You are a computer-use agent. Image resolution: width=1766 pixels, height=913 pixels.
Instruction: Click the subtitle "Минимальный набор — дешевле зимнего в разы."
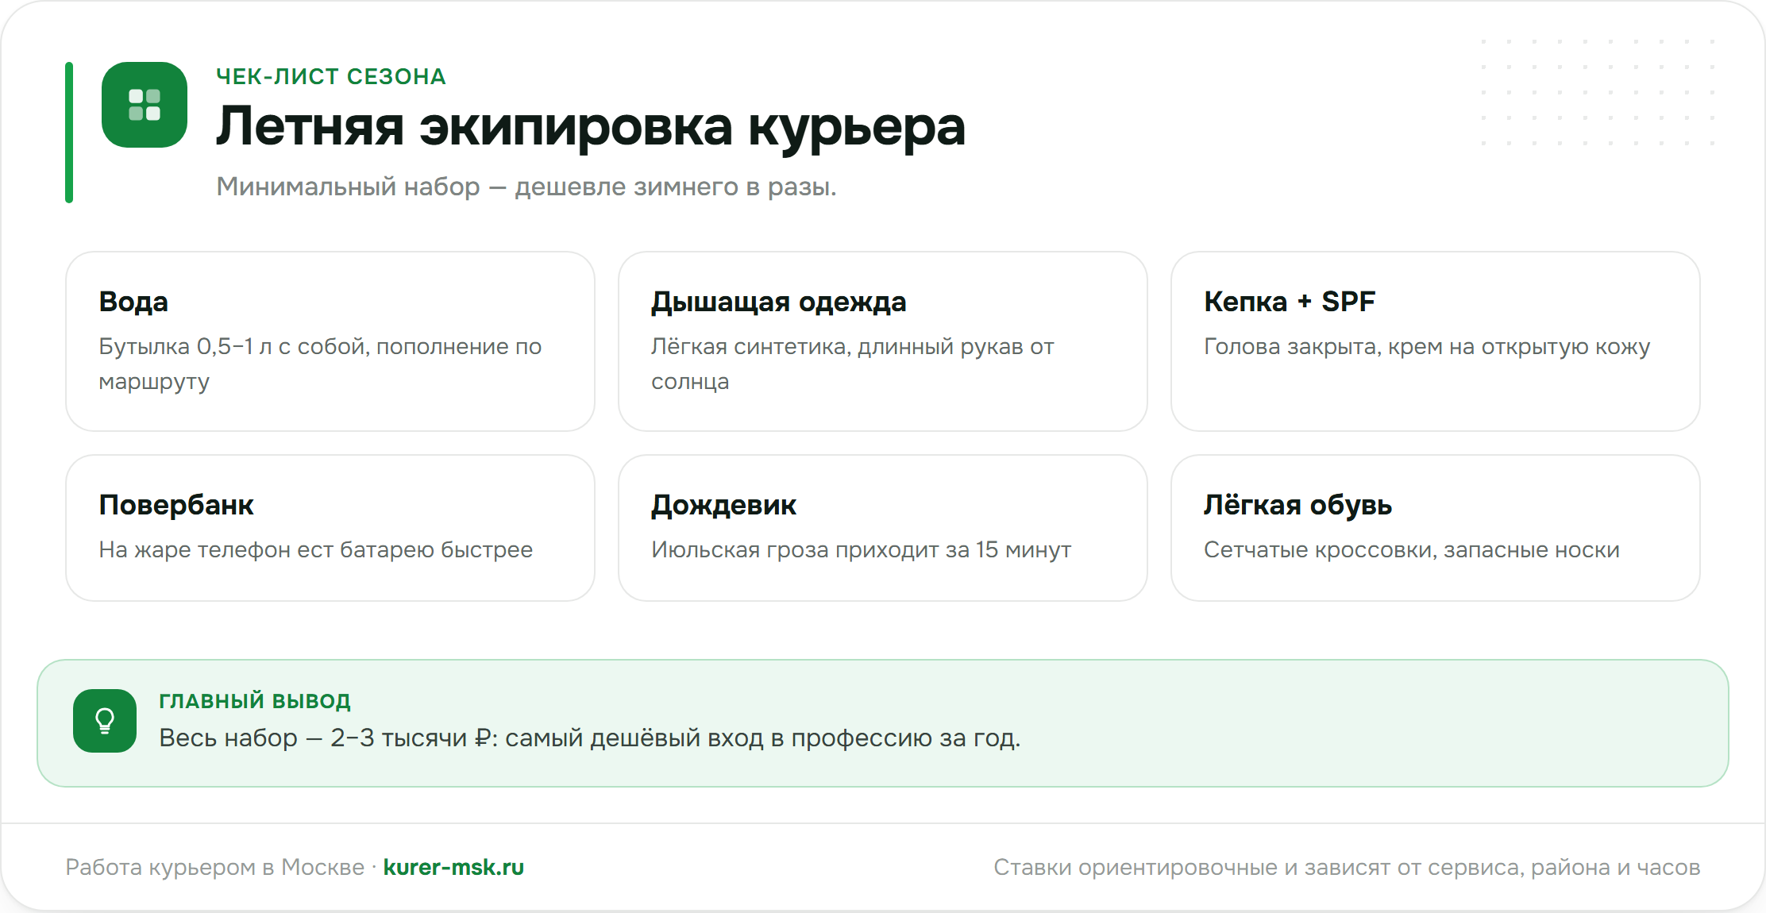pyautogui.click(x=526, y=187)
